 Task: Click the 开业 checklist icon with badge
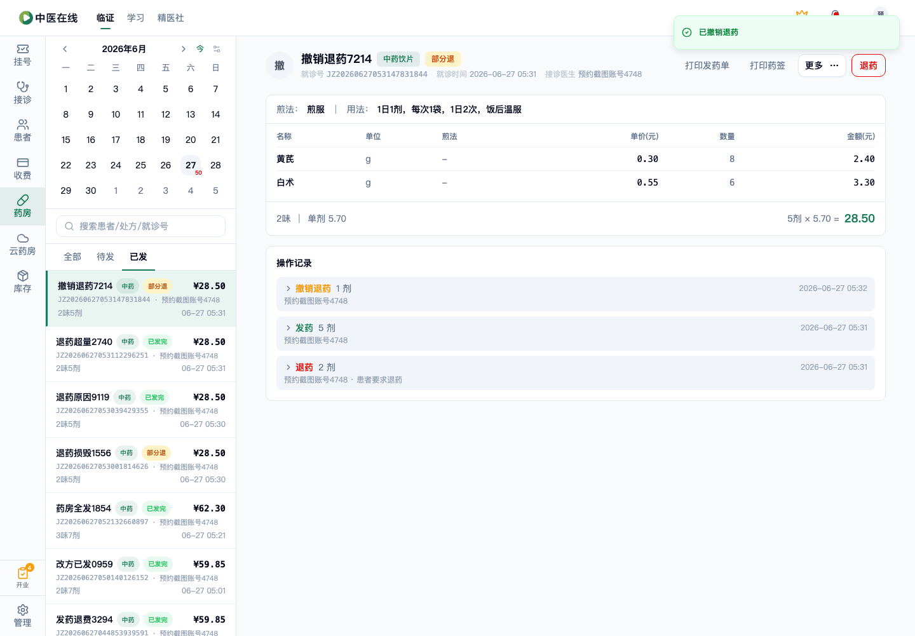click(x=23, y=577)
